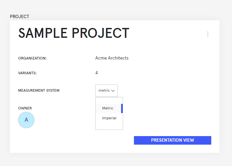Click the ORGANIZATION: field label
232x166 pixels.
[32, 59]
